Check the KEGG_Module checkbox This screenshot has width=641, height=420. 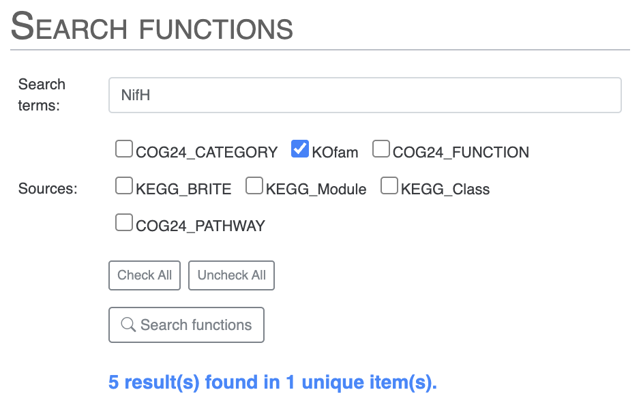[x=254, y=186]
